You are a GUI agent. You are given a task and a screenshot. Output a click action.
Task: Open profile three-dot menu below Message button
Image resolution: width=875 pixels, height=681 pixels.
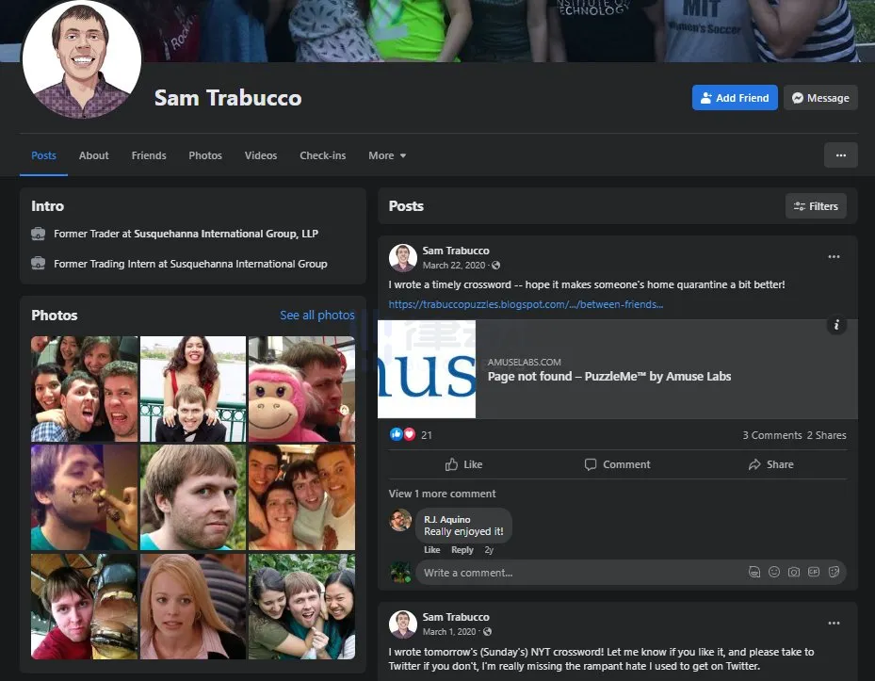(840, 155)
